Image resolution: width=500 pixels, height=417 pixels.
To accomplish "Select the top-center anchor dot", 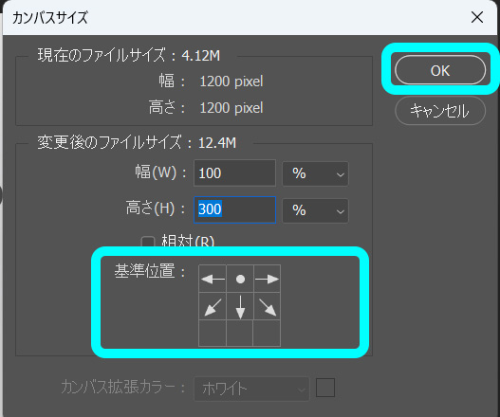I will click(240, 279).
